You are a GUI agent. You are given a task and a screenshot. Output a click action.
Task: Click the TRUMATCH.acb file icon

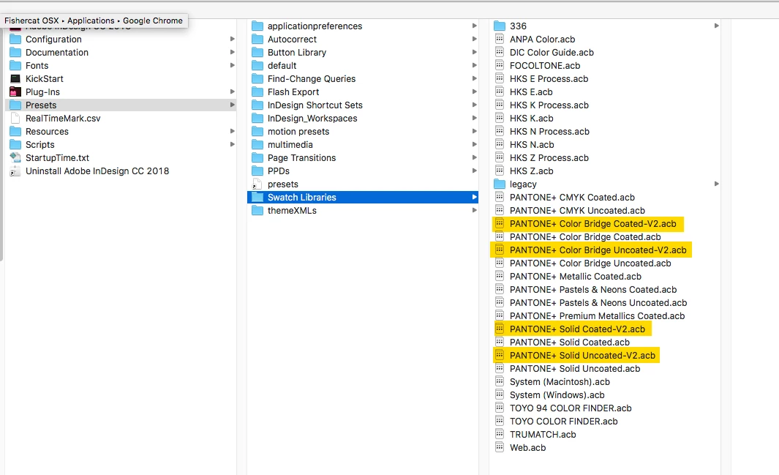(x=500, y=434)
